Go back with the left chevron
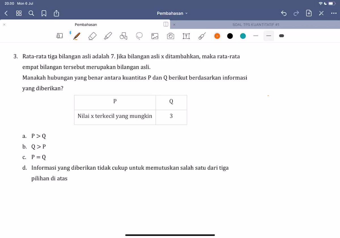The height and width of the screenshot is (238, 340). tap(6, 13)
